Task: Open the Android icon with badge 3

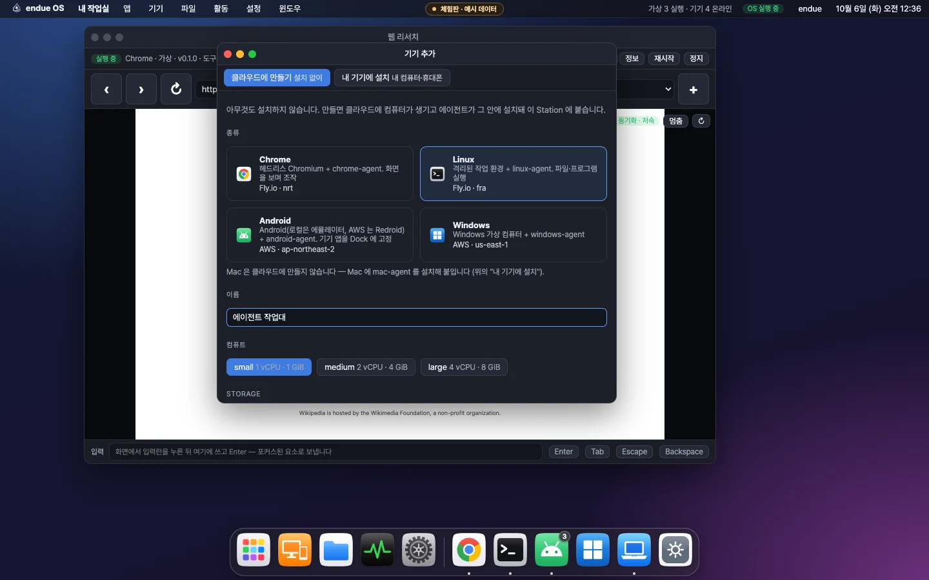Action: click(x=552, y=550)
